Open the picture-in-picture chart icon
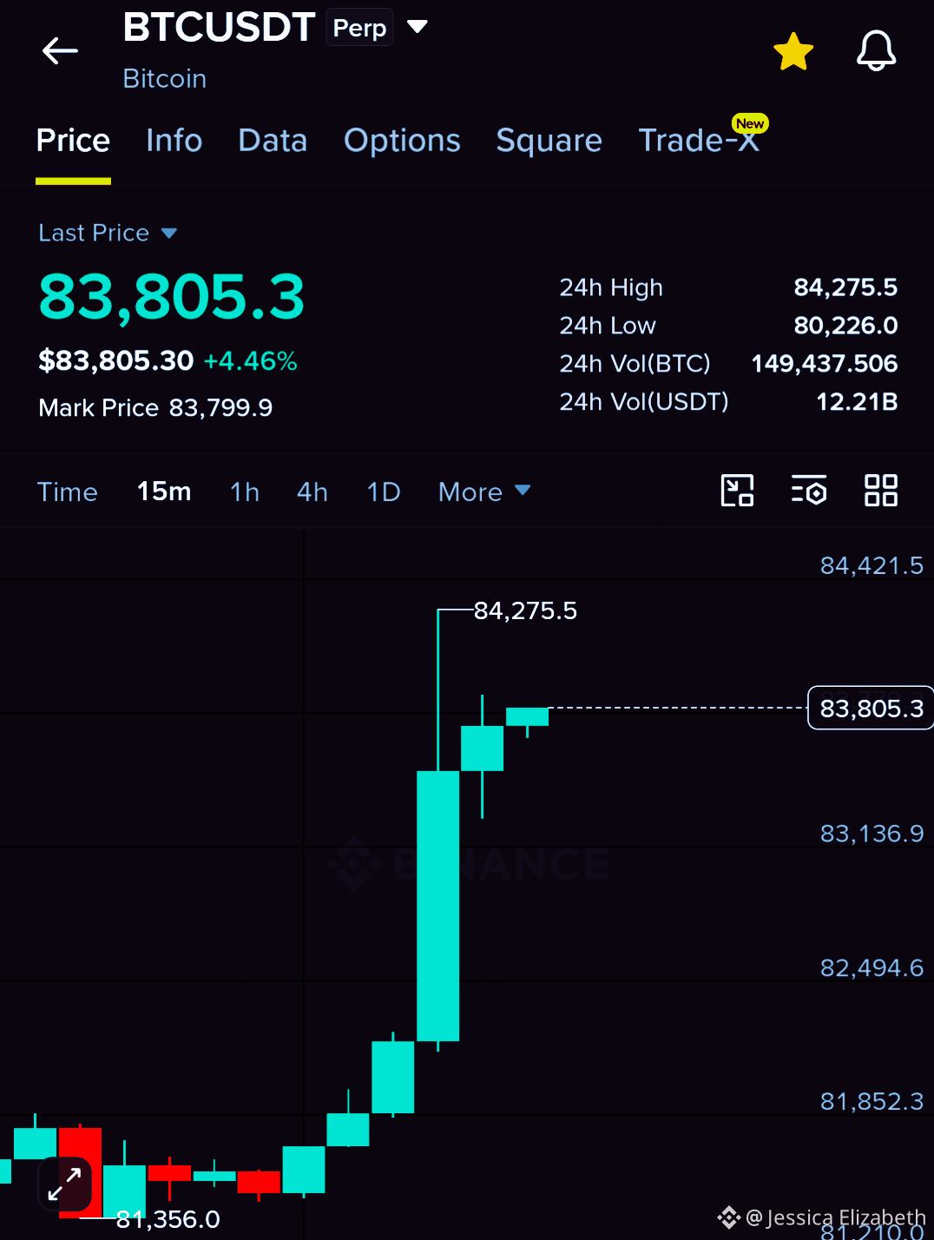This screenshot has height=1240, width=934. click(x=737, y=491)
